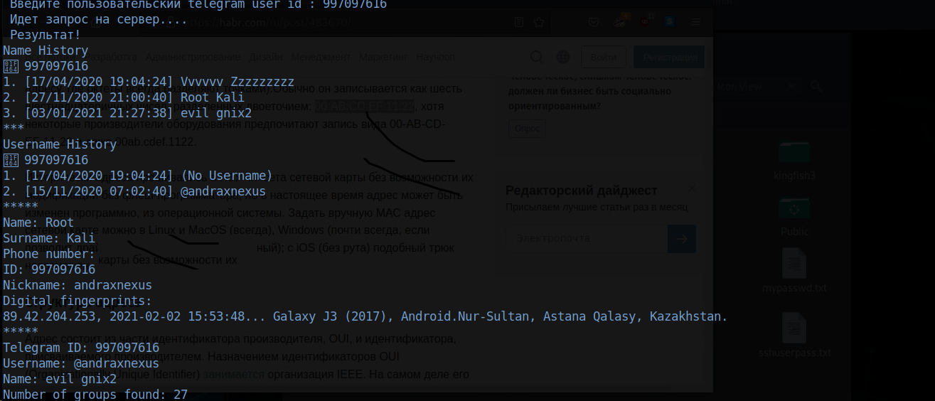Screen dimensions: 935x401
Task: Click the 'Идет запрос на сервер' line
Action: (99, 19)
